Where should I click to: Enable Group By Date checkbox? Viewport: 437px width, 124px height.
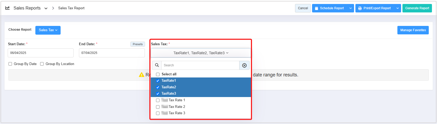point(10,64)
